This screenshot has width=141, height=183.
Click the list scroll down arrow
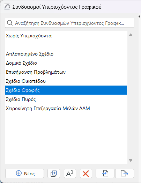point(131,161)
